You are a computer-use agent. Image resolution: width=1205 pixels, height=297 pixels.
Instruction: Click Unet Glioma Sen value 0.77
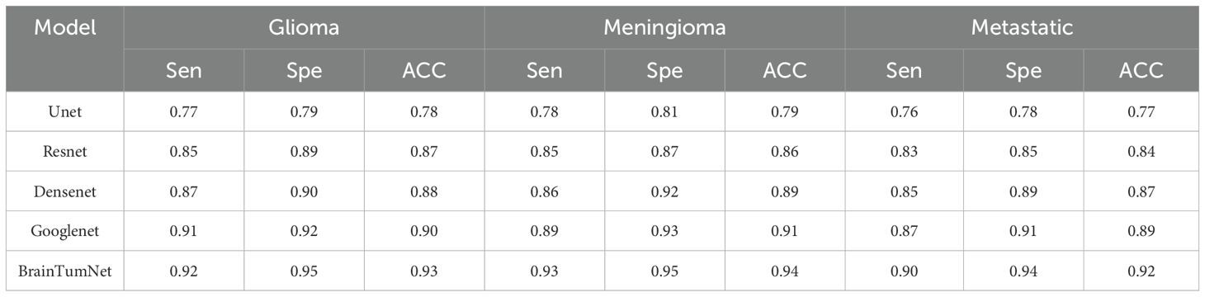tap(183, 111)
